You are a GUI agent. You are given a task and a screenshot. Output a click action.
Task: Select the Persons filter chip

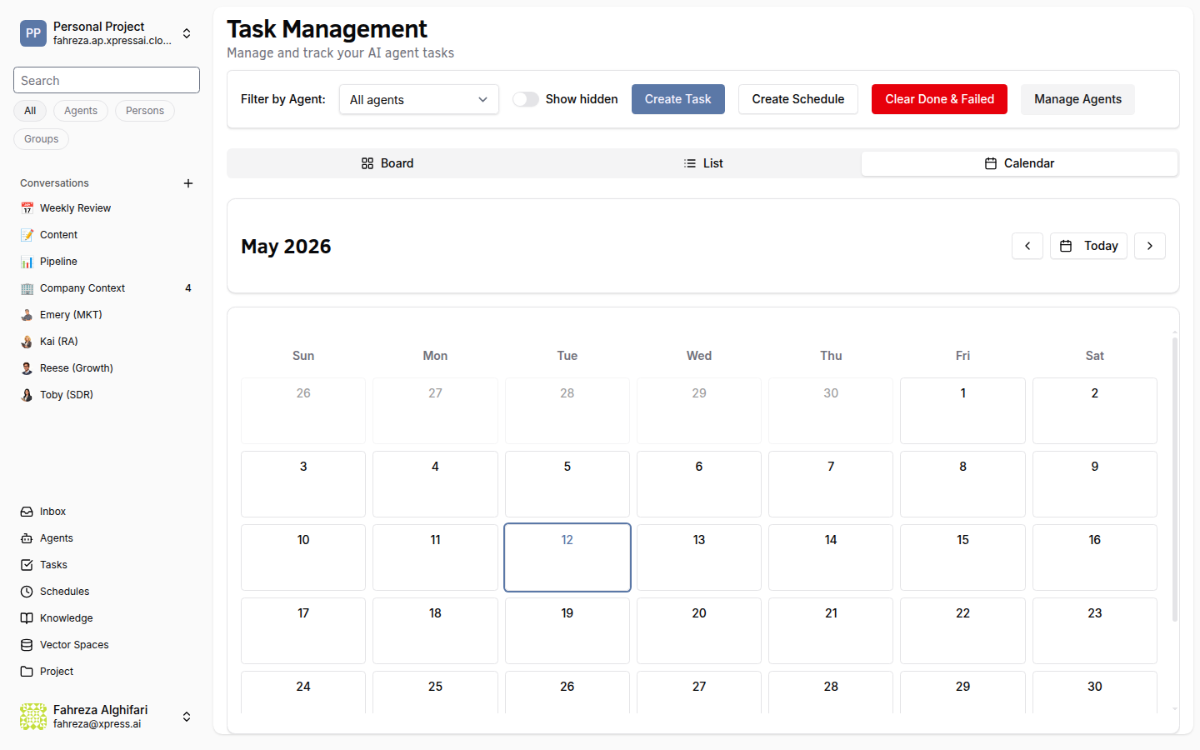click(x=145, y=111)
